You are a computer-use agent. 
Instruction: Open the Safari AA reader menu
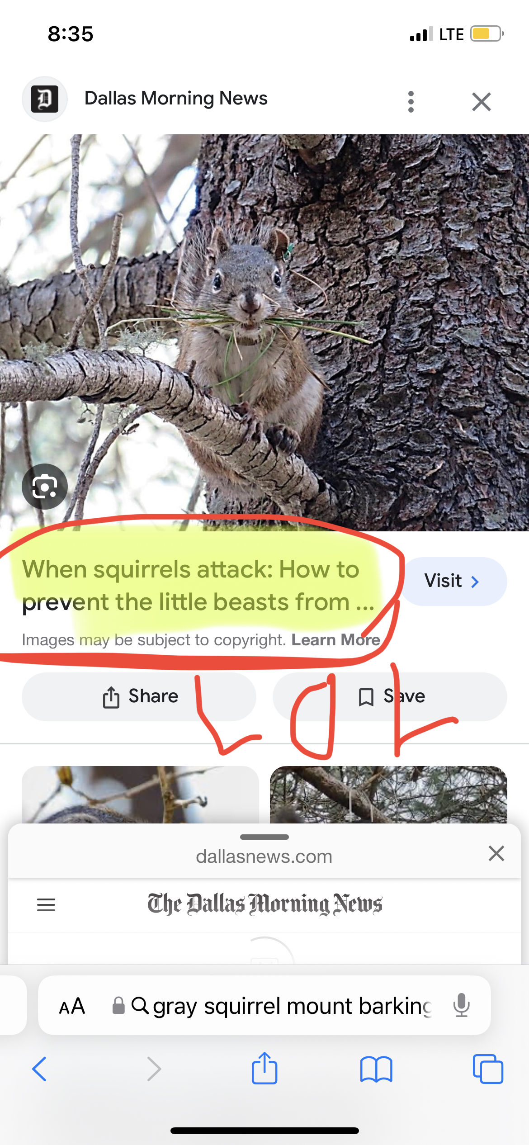pos(72,1006)
